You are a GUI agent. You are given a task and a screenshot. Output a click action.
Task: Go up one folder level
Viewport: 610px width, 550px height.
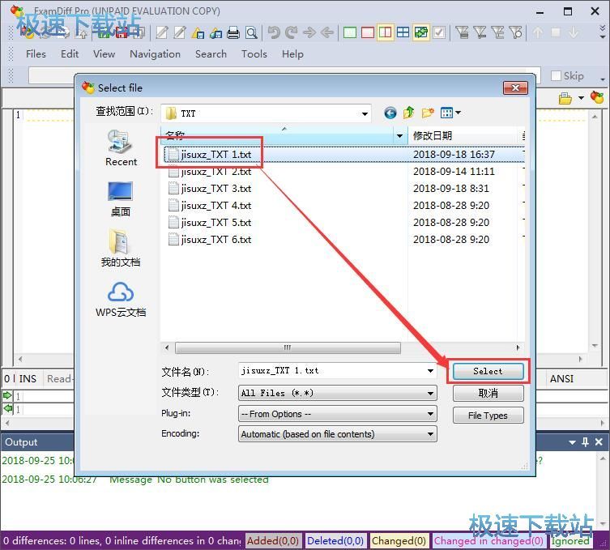(x=409, y=113)
